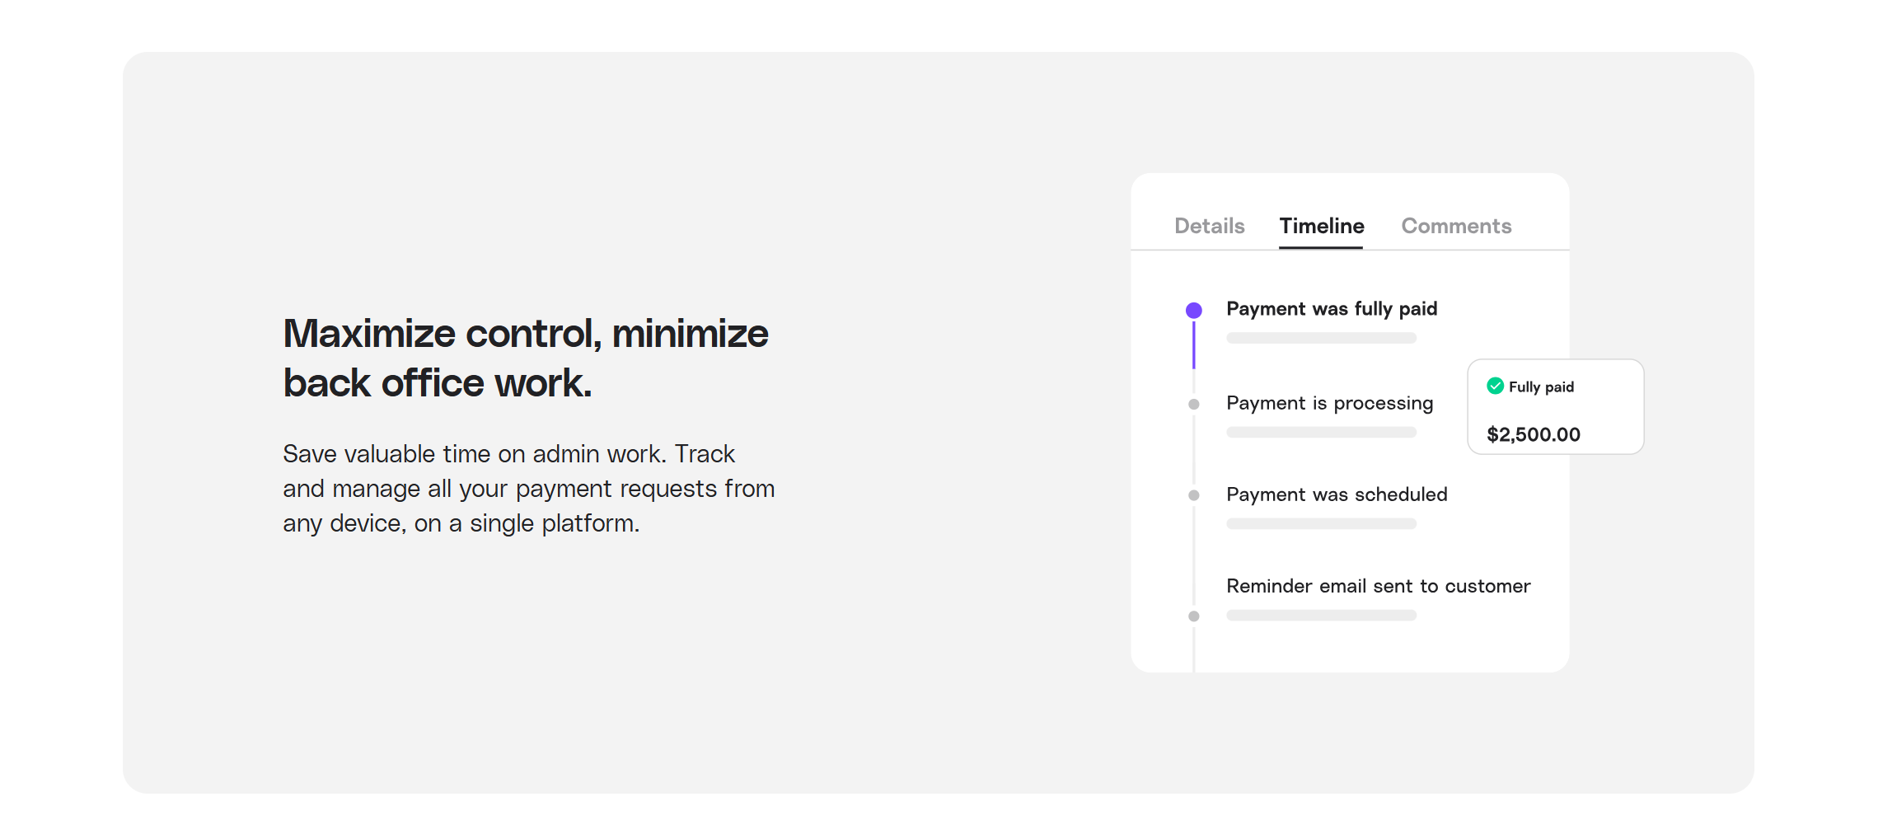Click the Fully paid status label
This screenshot has width=1878, height=834.
pos(1541,387)
